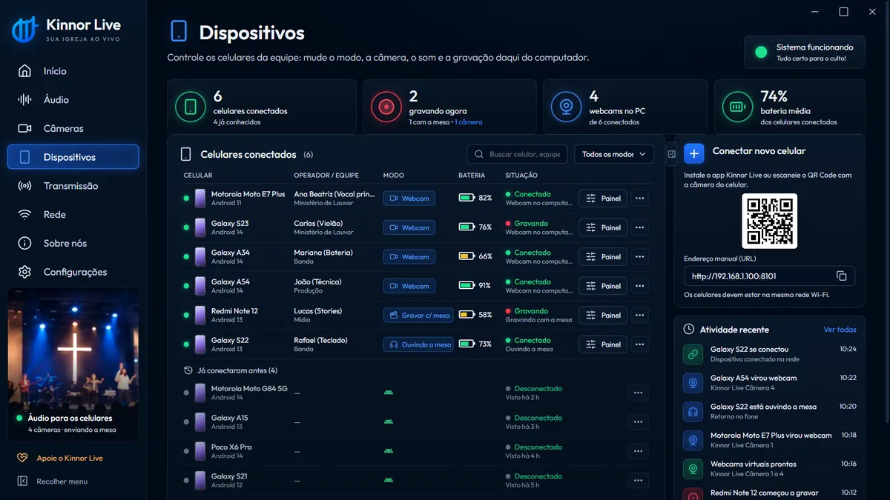Click the stage preview thumbnail in the sidebar

pos(73,365)
